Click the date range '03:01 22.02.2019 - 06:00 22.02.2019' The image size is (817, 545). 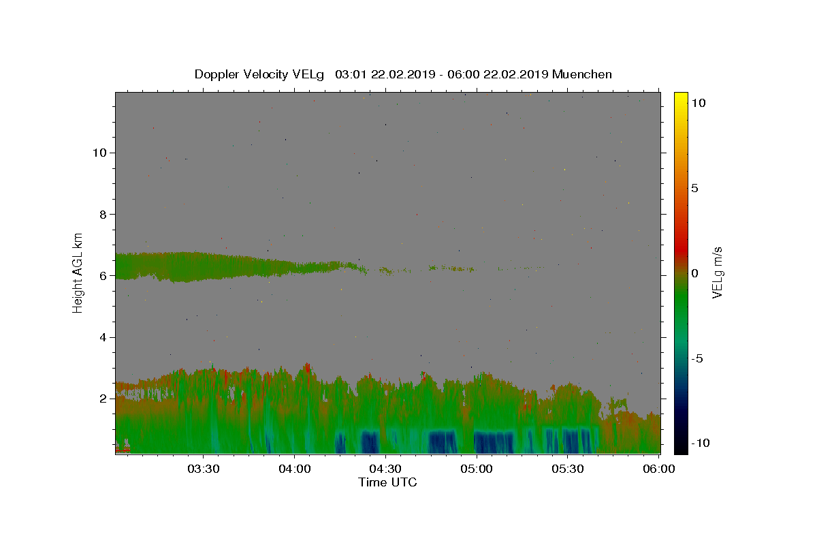coord(442,74)
